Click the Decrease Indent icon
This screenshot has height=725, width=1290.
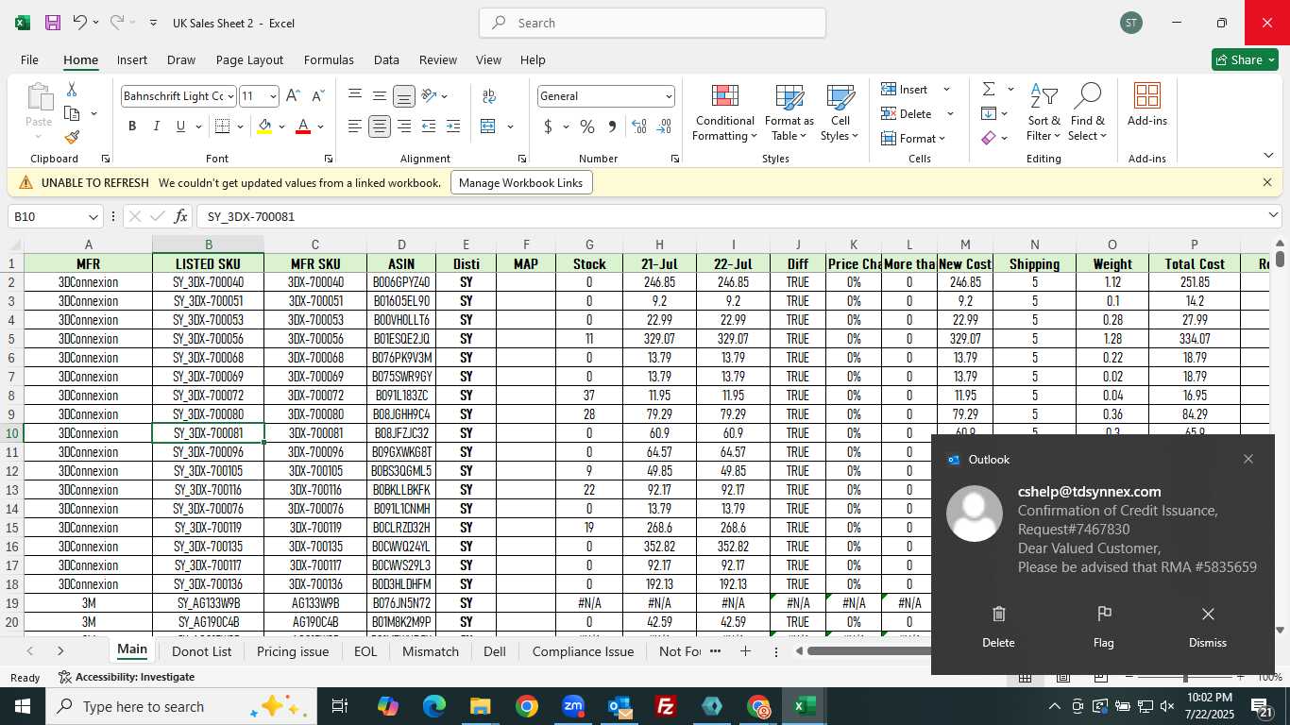[x=429, y=126]
